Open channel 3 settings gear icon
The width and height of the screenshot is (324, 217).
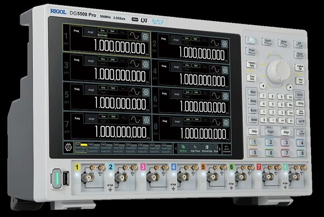click(x=146, y=64)
